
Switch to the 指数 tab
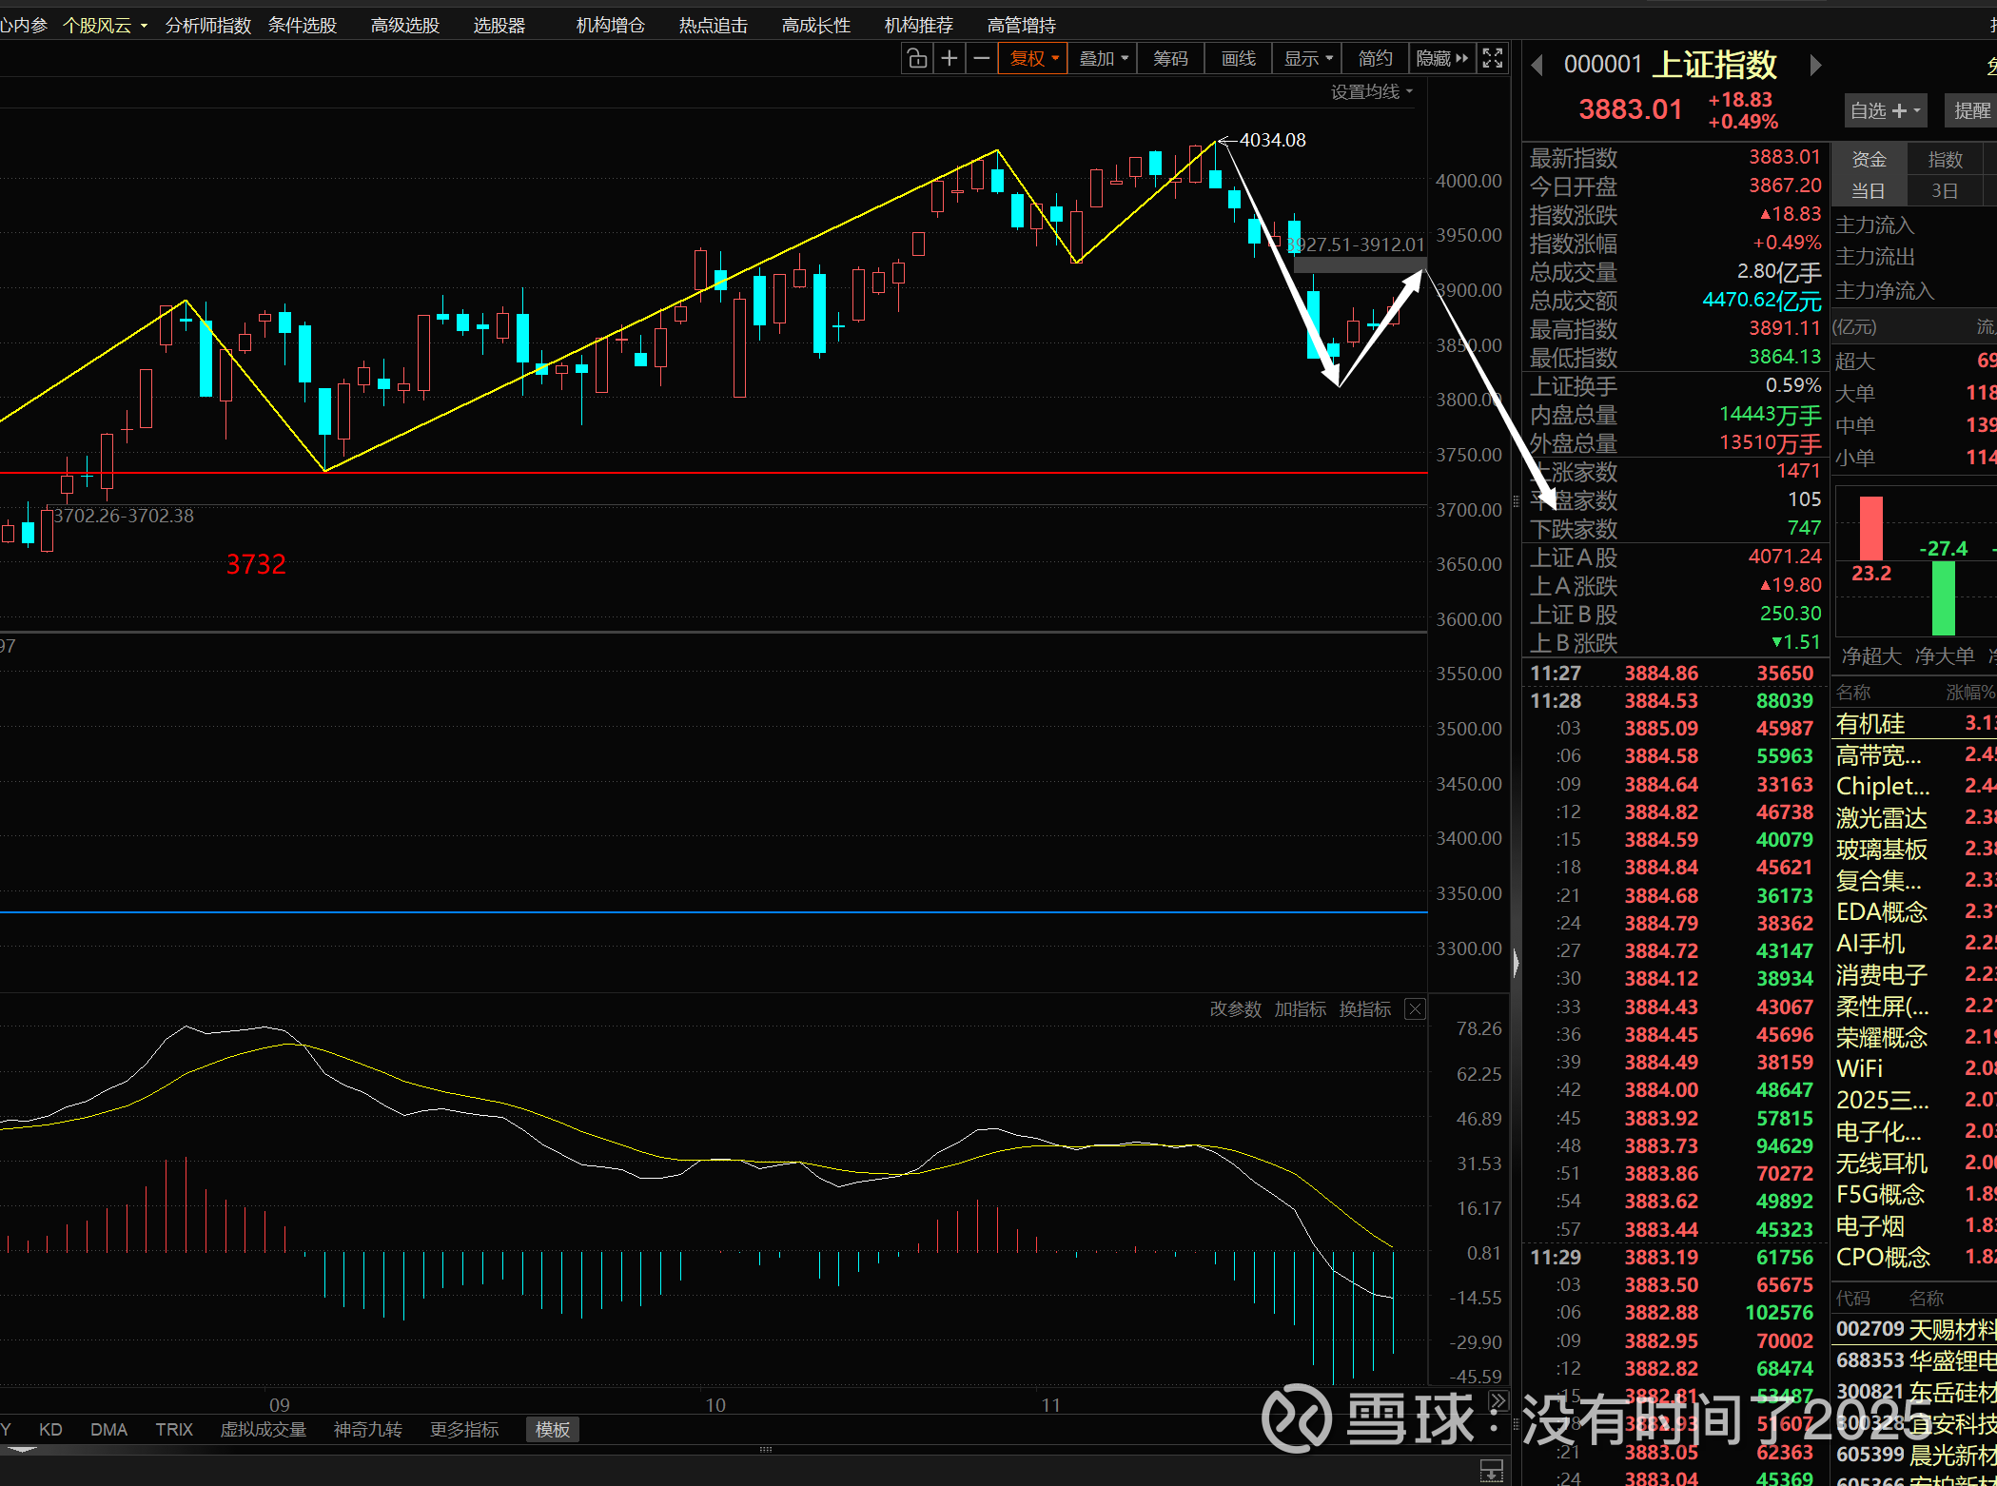click(x=1945, y=160)
